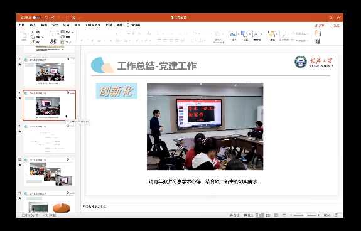This screenshot has height=231, width=361.
Task: Click the zoom slider in status bar
Action: point(305,215)
